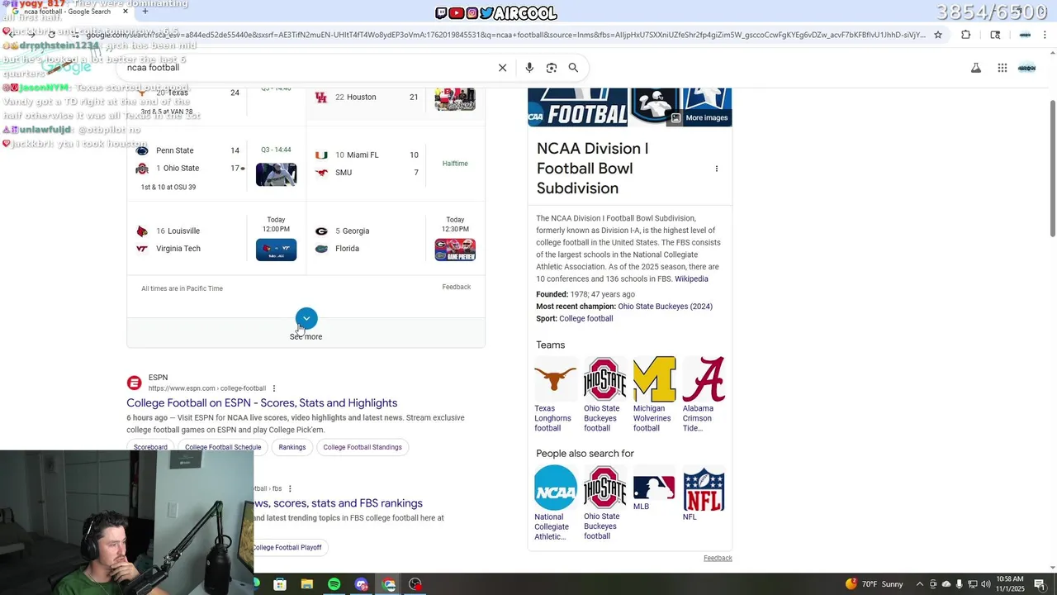Open the Wikipedia link in description
Viewport: 1057px width, 595px height.
tap(691, 279)
